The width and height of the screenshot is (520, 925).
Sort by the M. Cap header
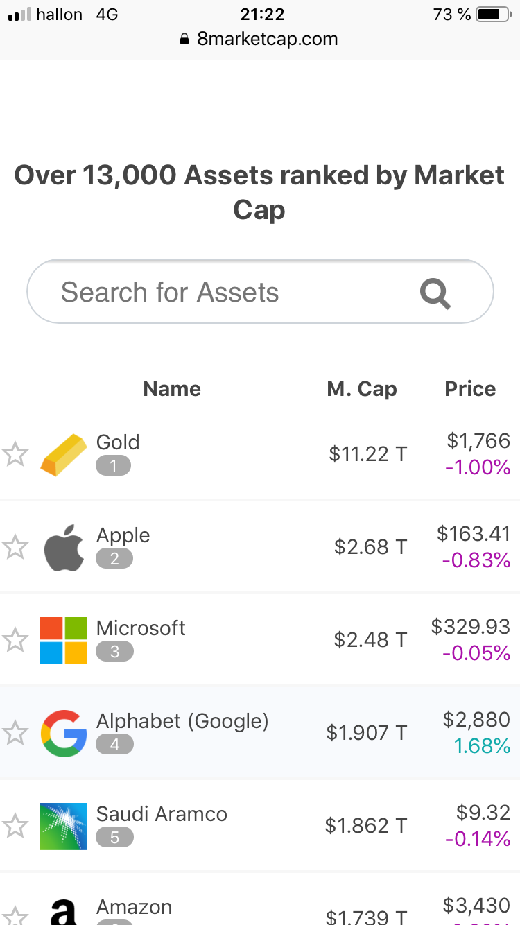[x=362, y=389]
